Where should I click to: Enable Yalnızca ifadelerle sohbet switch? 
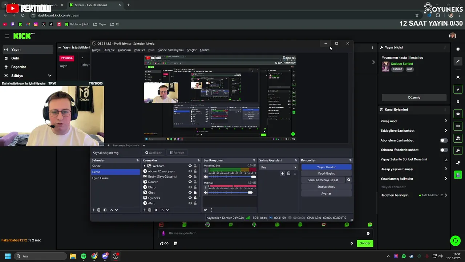444,150
